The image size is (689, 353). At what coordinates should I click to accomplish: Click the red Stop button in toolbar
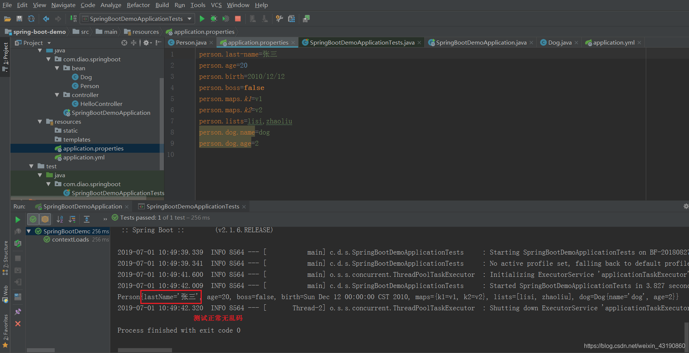pyautogui.click(x=238, y=19)
